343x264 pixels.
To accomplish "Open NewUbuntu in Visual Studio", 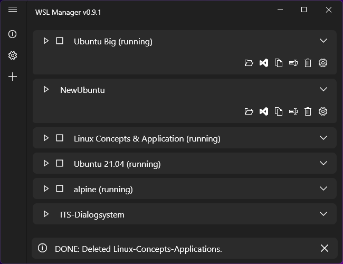I will click(264, 111).
